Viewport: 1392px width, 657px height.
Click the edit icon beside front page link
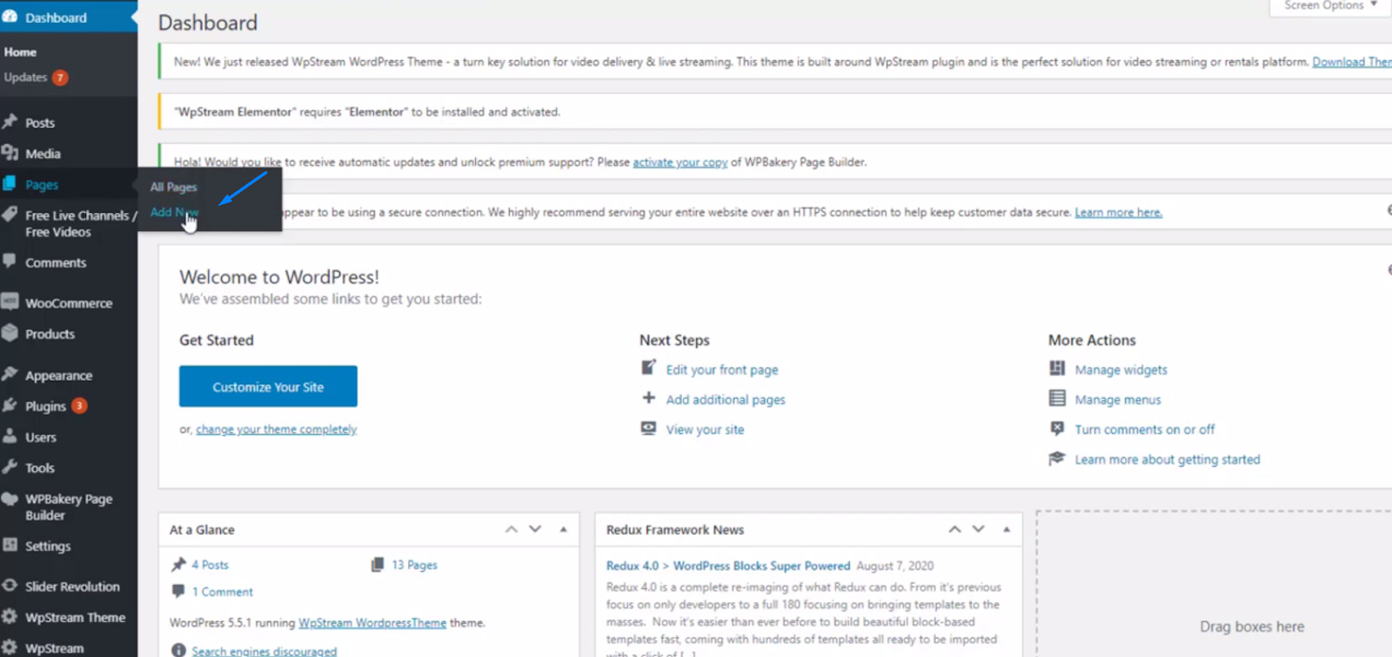(648, 368)
